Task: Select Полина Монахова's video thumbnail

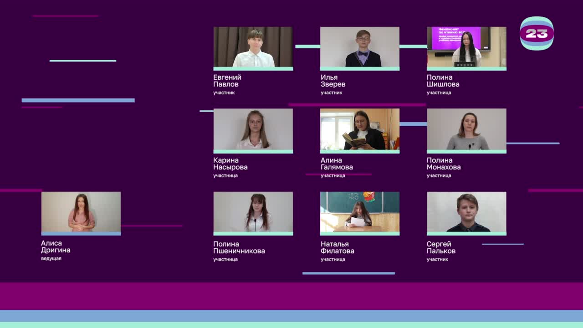Action: tap(466, 129)
